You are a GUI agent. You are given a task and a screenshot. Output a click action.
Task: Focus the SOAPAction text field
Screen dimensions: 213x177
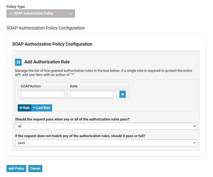pyautogui.click(x=43, y=94)
